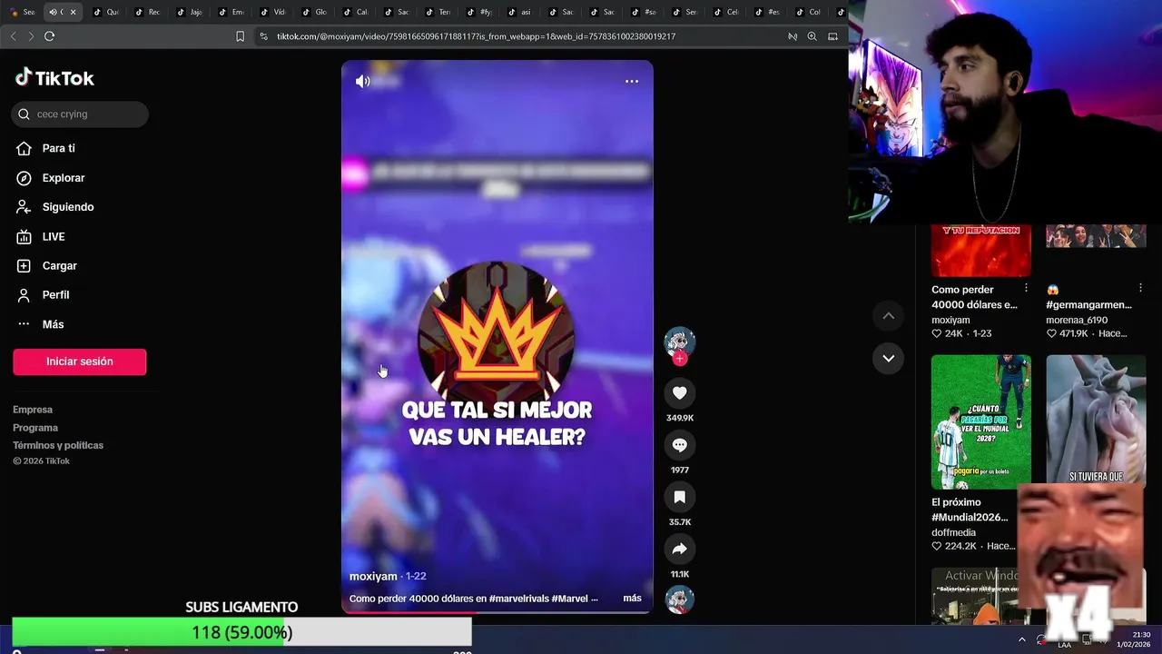Click the tiktok.com address bar URL

click(476, 36)
